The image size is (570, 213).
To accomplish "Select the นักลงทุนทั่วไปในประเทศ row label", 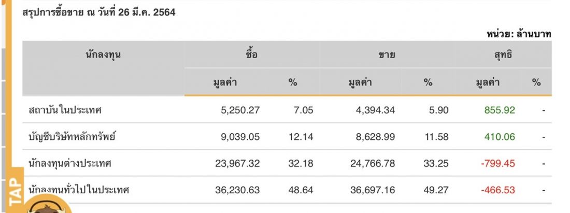I will point(79,190).
